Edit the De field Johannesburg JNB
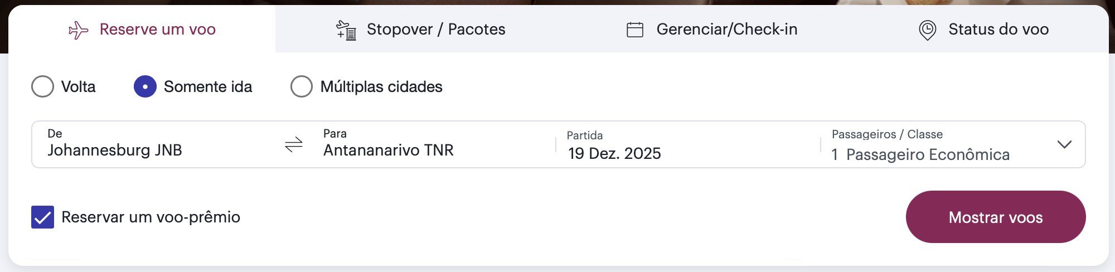Viewport: 1115px width, 272px height. 156,145
